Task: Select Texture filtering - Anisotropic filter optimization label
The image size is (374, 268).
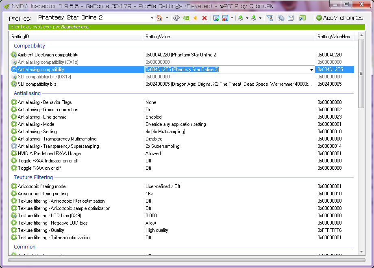Action: point(61,201)
